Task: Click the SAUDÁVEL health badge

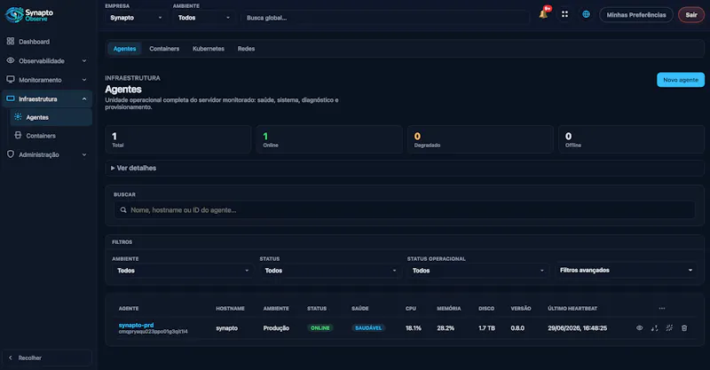Action: [x=368, y=328]
